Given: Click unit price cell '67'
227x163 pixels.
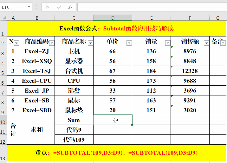Looking at the screenshot, I should click(113, 71).
